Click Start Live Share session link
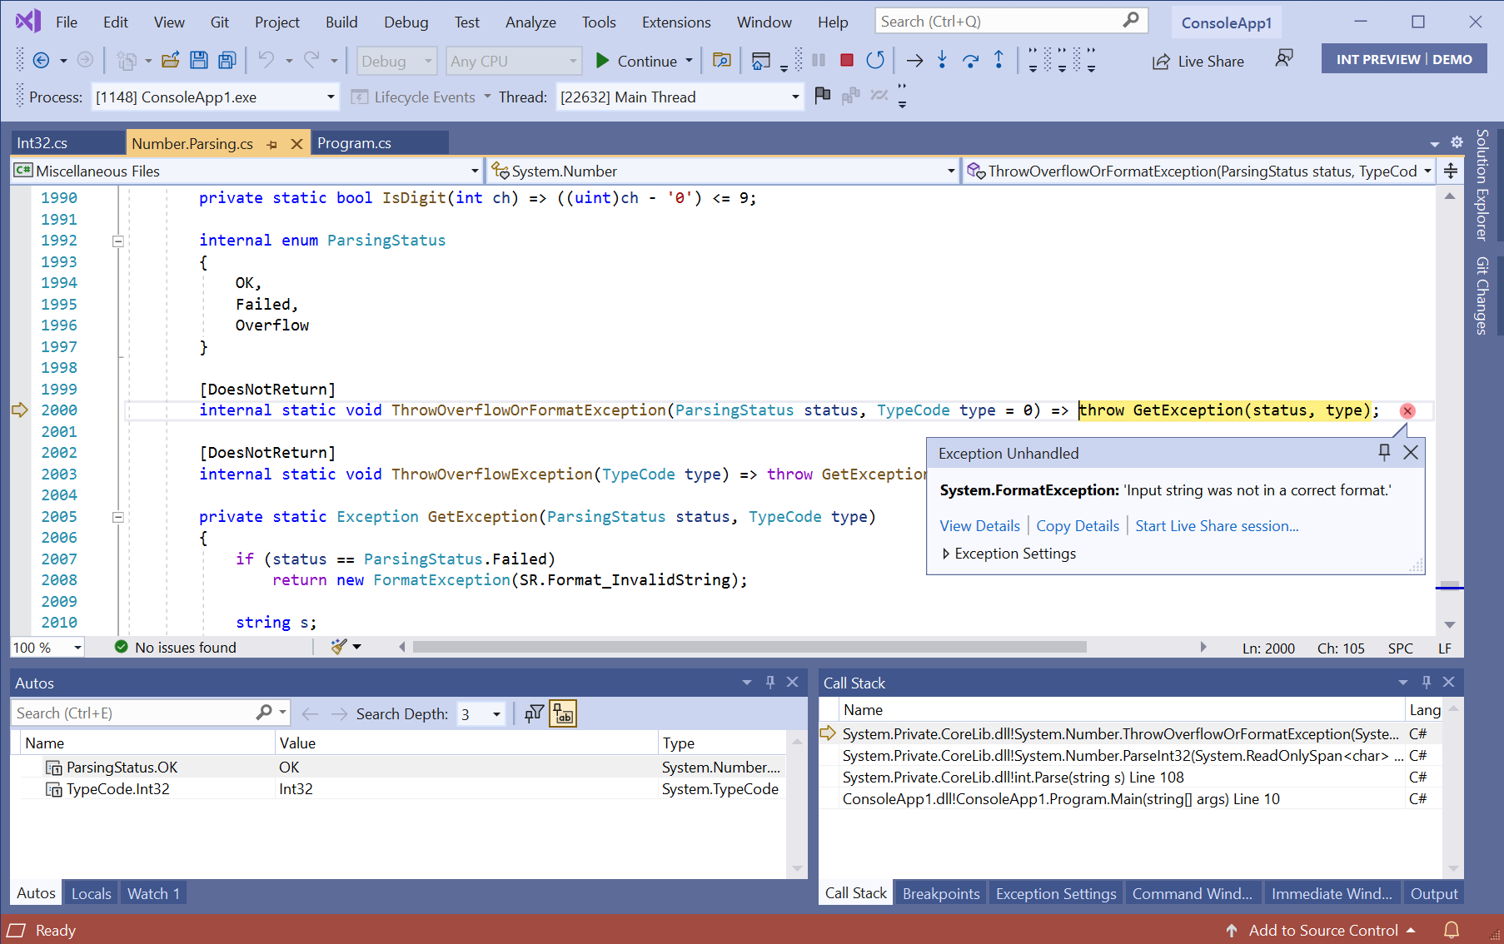 [1217, 526]
